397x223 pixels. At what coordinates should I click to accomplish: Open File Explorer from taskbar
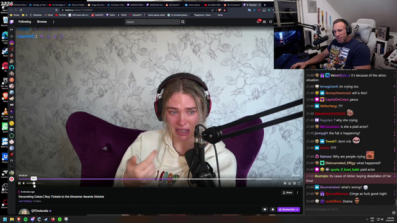coord(12,219)
